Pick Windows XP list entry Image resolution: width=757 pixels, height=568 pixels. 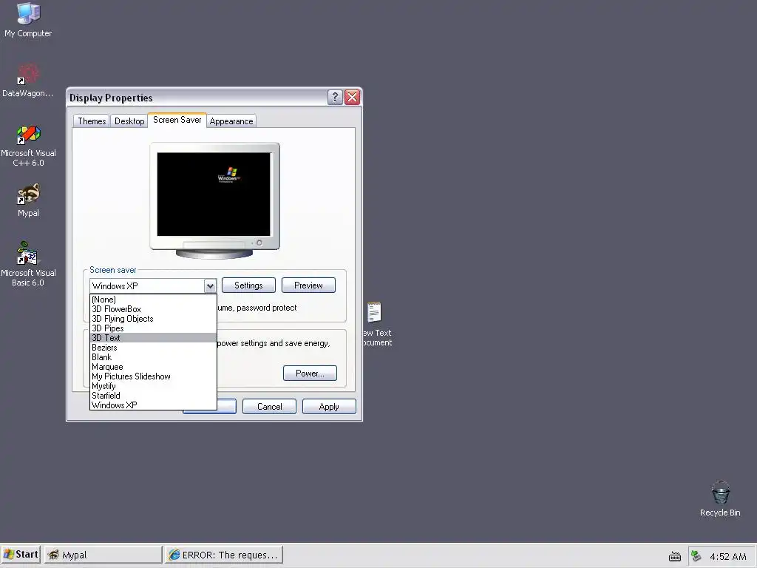pyautogui.click(x=153, y=405)
